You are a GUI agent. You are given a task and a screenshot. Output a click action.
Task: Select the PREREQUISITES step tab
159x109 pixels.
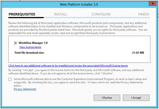pos(22,14)
